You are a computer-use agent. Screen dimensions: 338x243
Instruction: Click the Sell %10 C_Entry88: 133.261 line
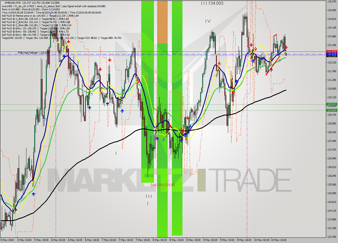(36, 25)
